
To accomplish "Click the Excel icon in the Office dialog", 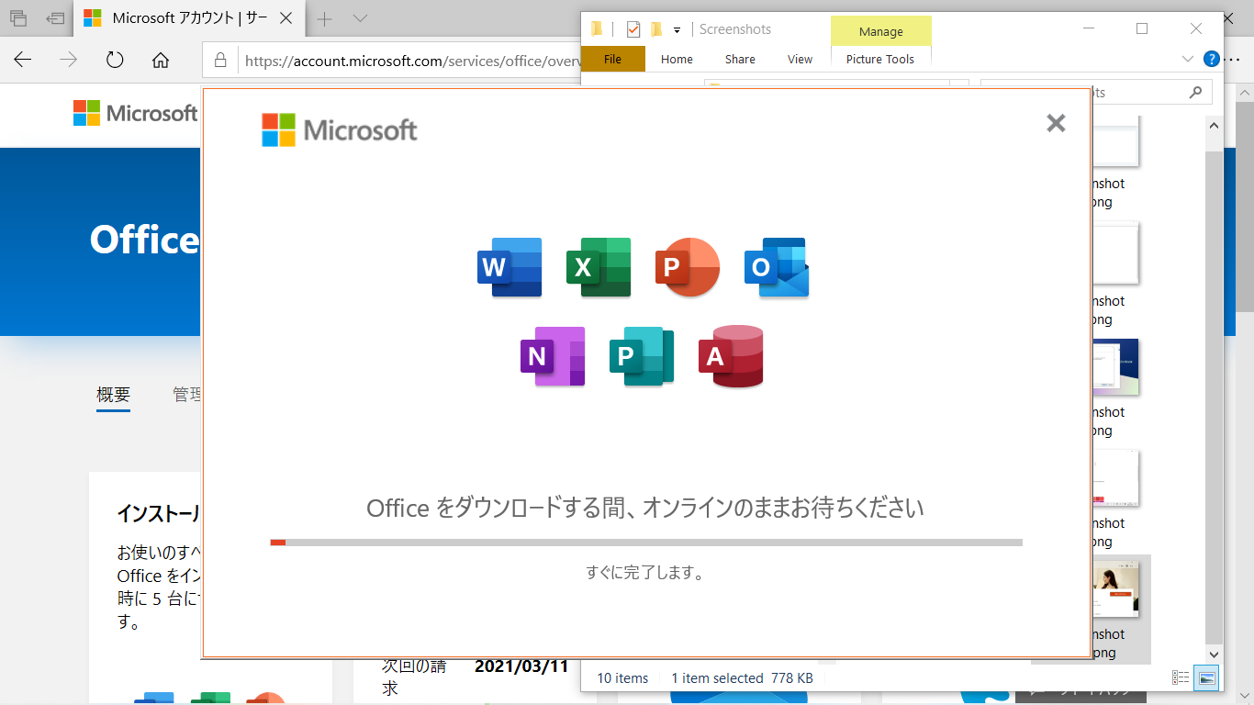I will click(599, 267).
